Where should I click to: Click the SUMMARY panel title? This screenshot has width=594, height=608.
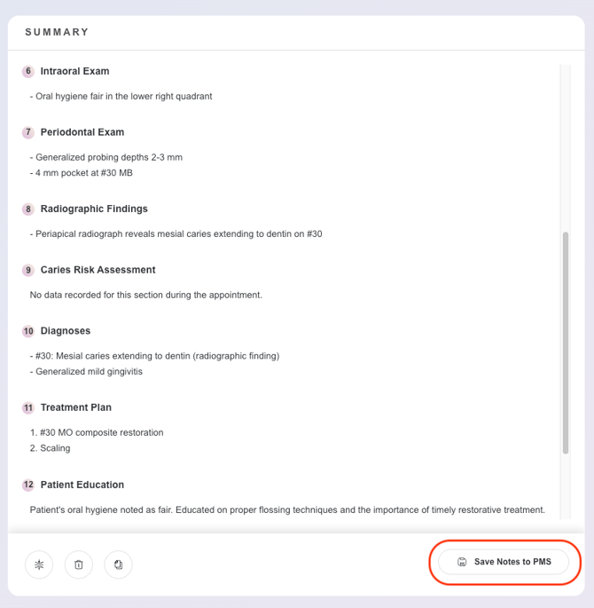pos(57,32)
